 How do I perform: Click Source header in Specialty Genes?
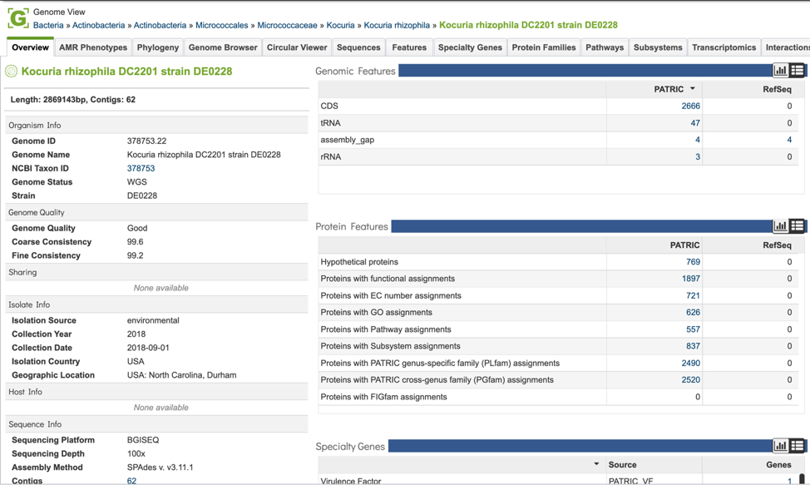pos(622,464)
